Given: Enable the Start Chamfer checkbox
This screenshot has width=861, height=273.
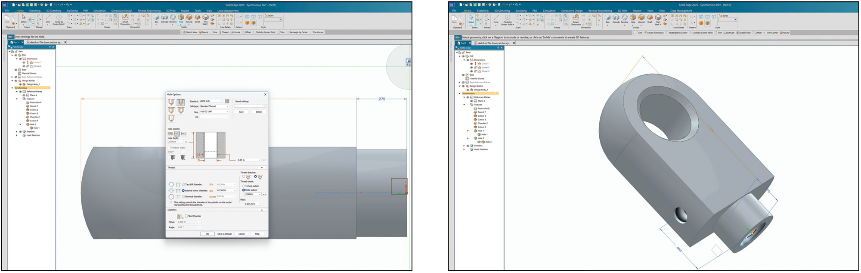Looking at the screenshot, I should coord(186,216).
